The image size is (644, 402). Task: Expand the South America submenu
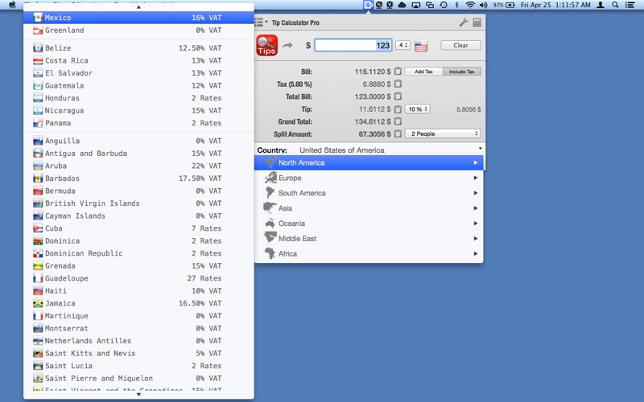click(x=369, y=193)
